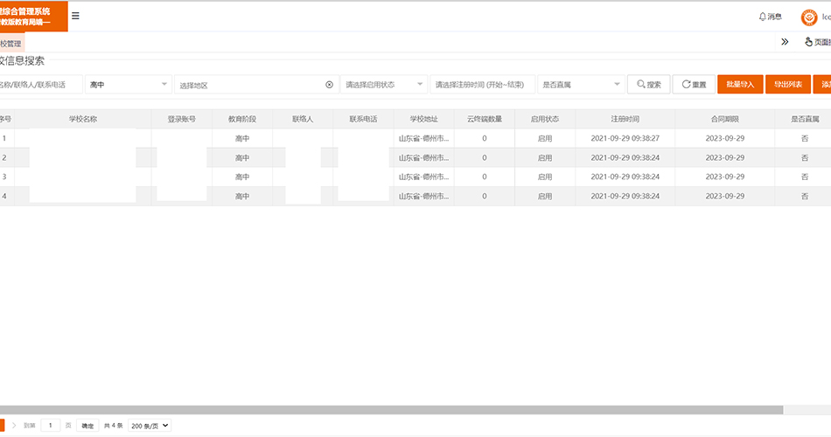This screenshot has width=831, height=437.
Task: Toggle the hamburger sidebar menu icon
Action: (x=75, y=16)
